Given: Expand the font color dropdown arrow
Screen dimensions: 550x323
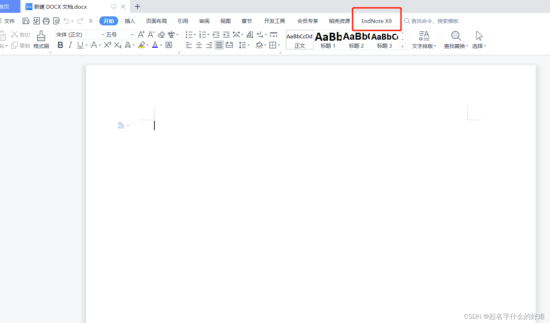Looking at the screenshot, I should pos(161,45).
